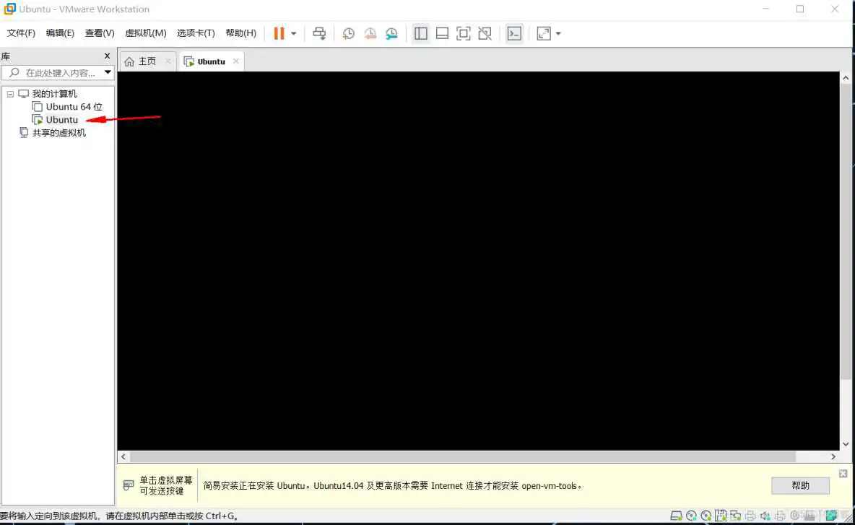Enter Unity mode

[x=485, y=33]
